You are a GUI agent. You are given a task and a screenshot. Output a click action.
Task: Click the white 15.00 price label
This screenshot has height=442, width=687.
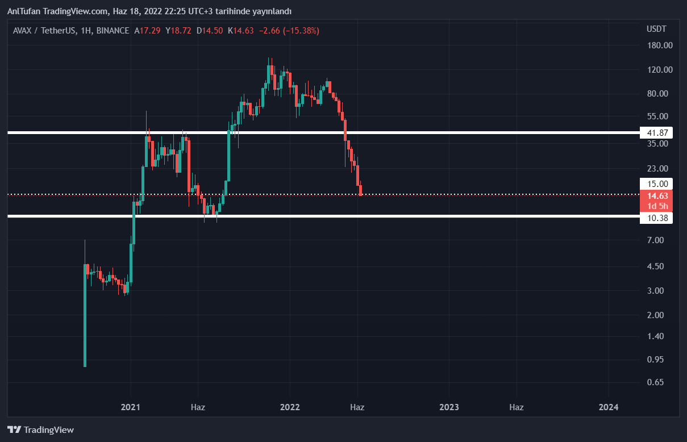[656, 184]
